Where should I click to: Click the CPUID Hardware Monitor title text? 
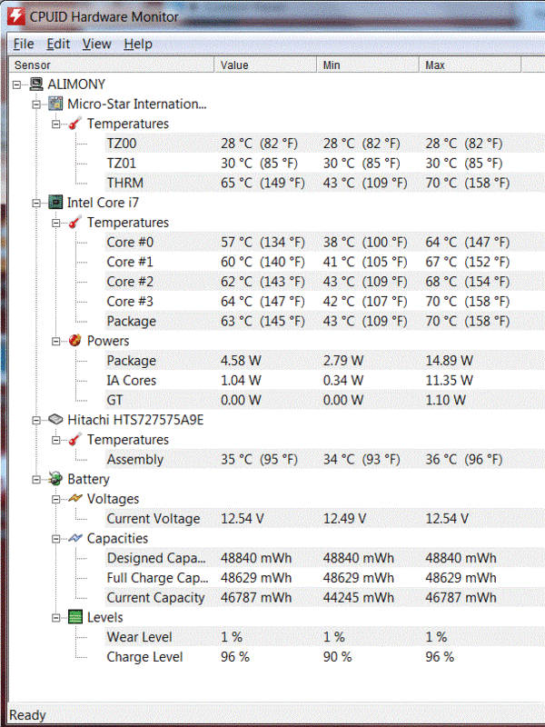[x=104, y=16]
